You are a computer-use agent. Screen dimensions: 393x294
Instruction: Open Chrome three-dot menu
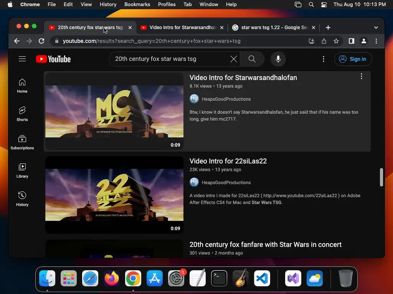(376, 41)
